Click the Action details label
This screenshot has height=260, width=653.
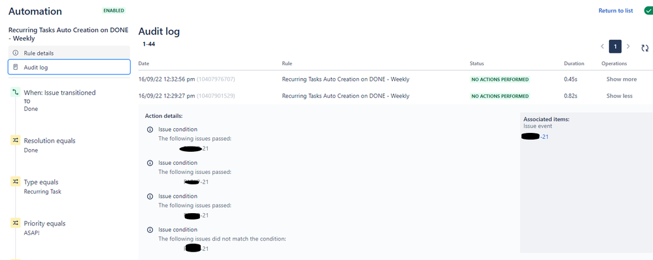[x=163, y=116]
